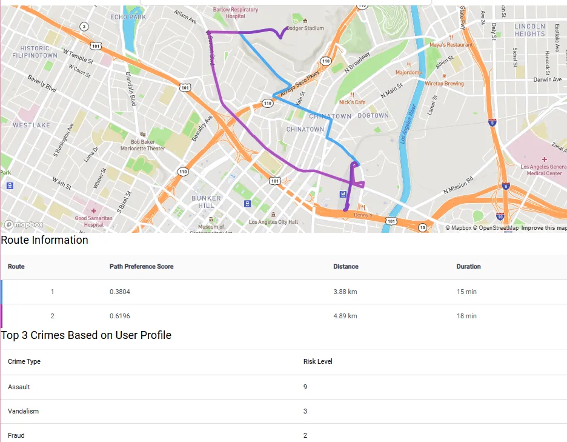Image resolution: width=567 pixels, height=442 pixels.
Task: Click the 3.88 km distance value
Action: point(345,292)
